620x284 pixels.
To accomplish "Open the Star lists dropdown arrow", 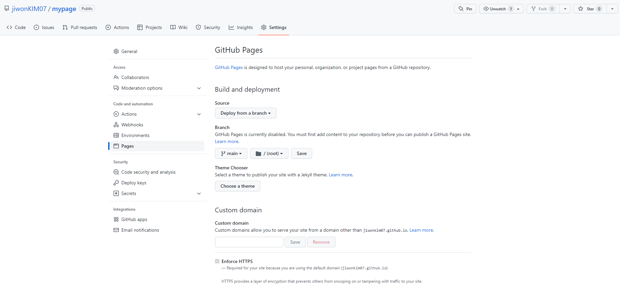I will point(612,9).
